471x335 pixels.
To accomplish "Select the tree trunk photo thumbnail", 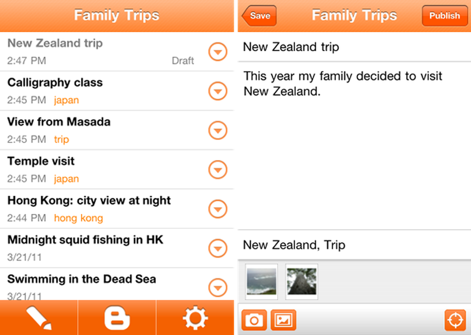I will tap(301, 281).
